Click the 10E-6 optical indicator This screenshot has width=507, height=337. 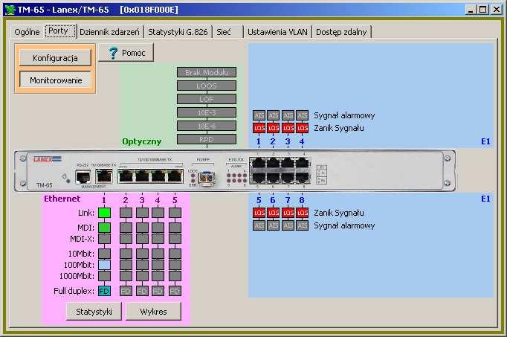coord(207,126)
